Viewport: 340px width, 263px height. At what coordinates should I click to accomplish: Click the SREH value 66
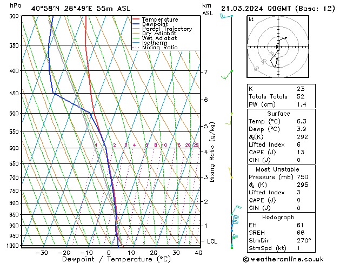(x=301, y=233)
